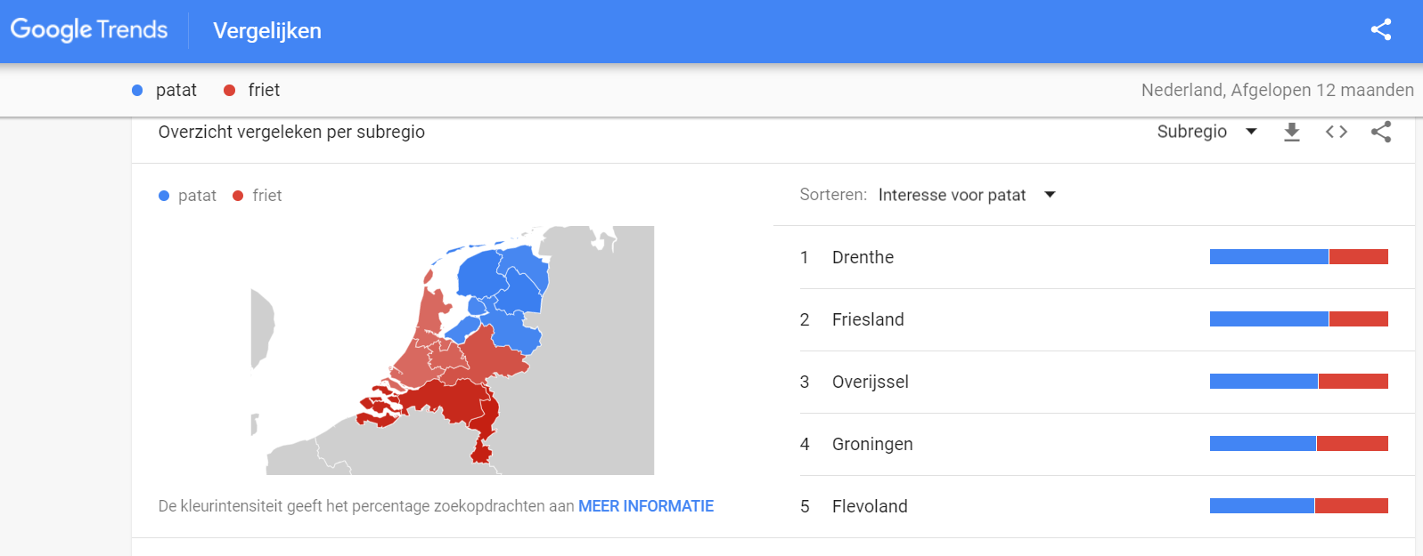Click the share icon in blue header
Viewport: 1423px width, 556px height.
(1380, 29)
